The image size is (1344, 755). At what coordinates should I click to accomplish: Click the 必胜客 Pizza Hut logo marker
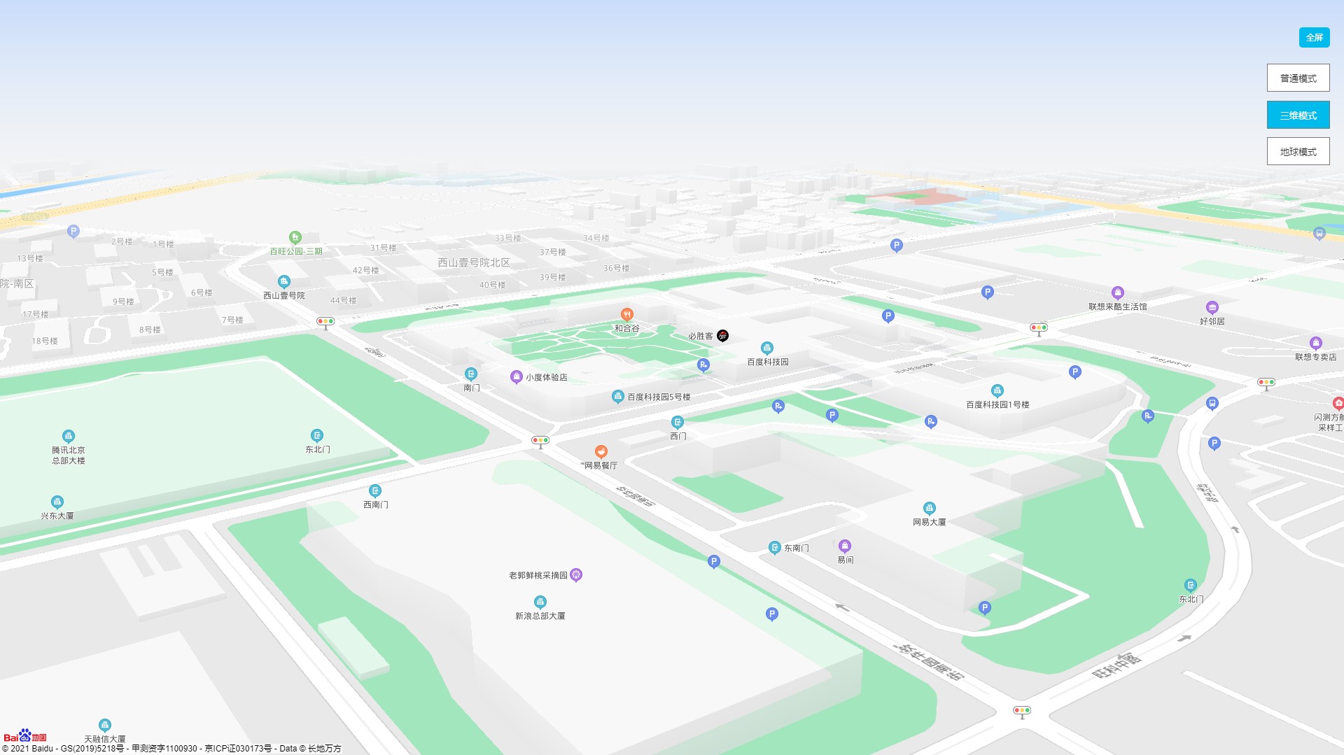point(723,336)
